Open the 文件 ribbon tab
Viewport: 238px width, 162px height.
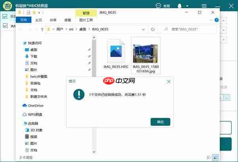click(x=23, y=20)
